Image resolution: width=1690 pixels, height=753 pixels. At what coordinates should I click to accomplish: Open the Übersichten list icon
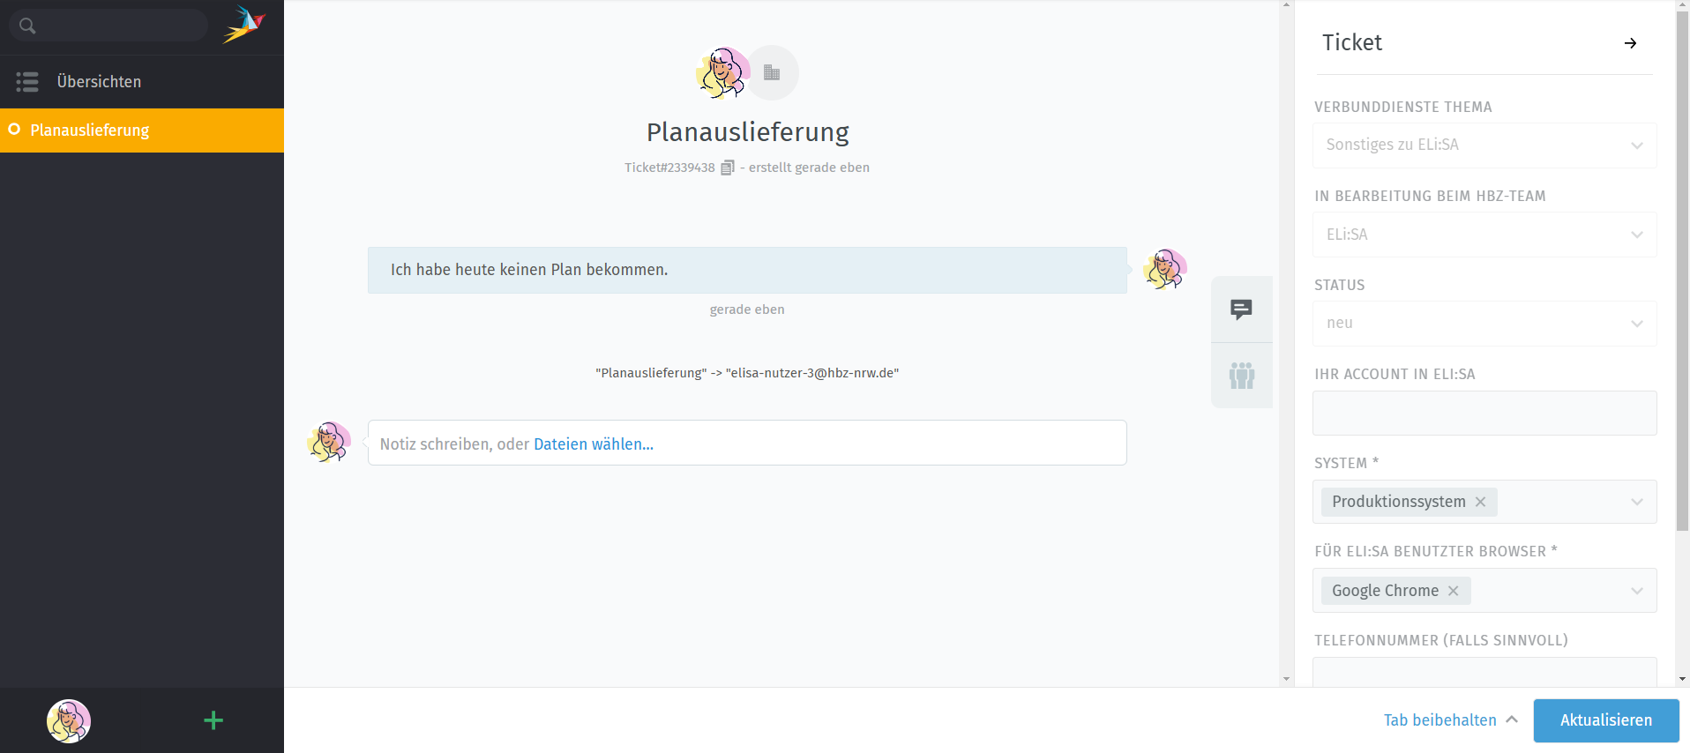tap(27, 82)
